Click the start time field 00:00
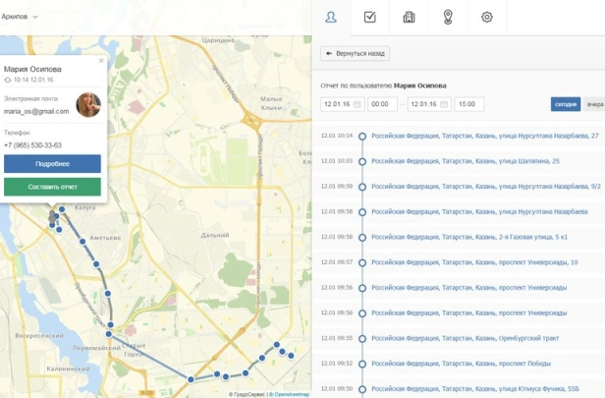Viewport: 605px width, 398px height. point(382,104)
